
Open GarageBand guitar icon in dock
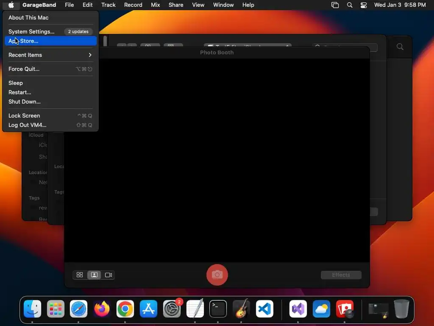[241, 309]
